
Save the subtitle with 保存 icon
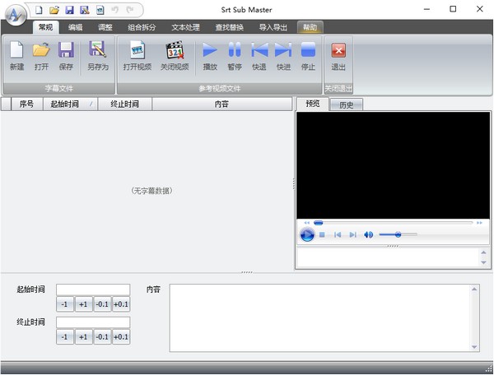click(x=66, y=56)
